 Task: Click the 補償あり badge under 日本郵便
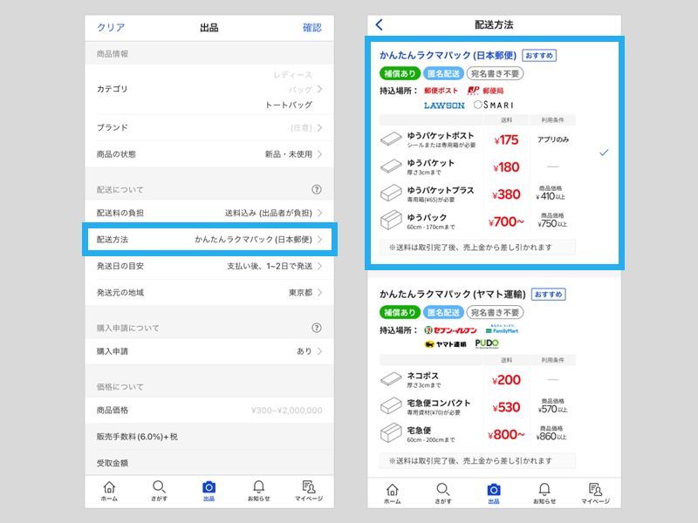point(400,73)
